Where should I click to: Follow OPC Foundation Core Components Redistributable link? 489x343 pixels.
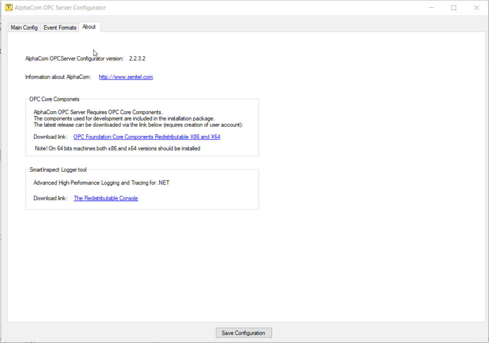pyautogui.click(x=147, y=137)
